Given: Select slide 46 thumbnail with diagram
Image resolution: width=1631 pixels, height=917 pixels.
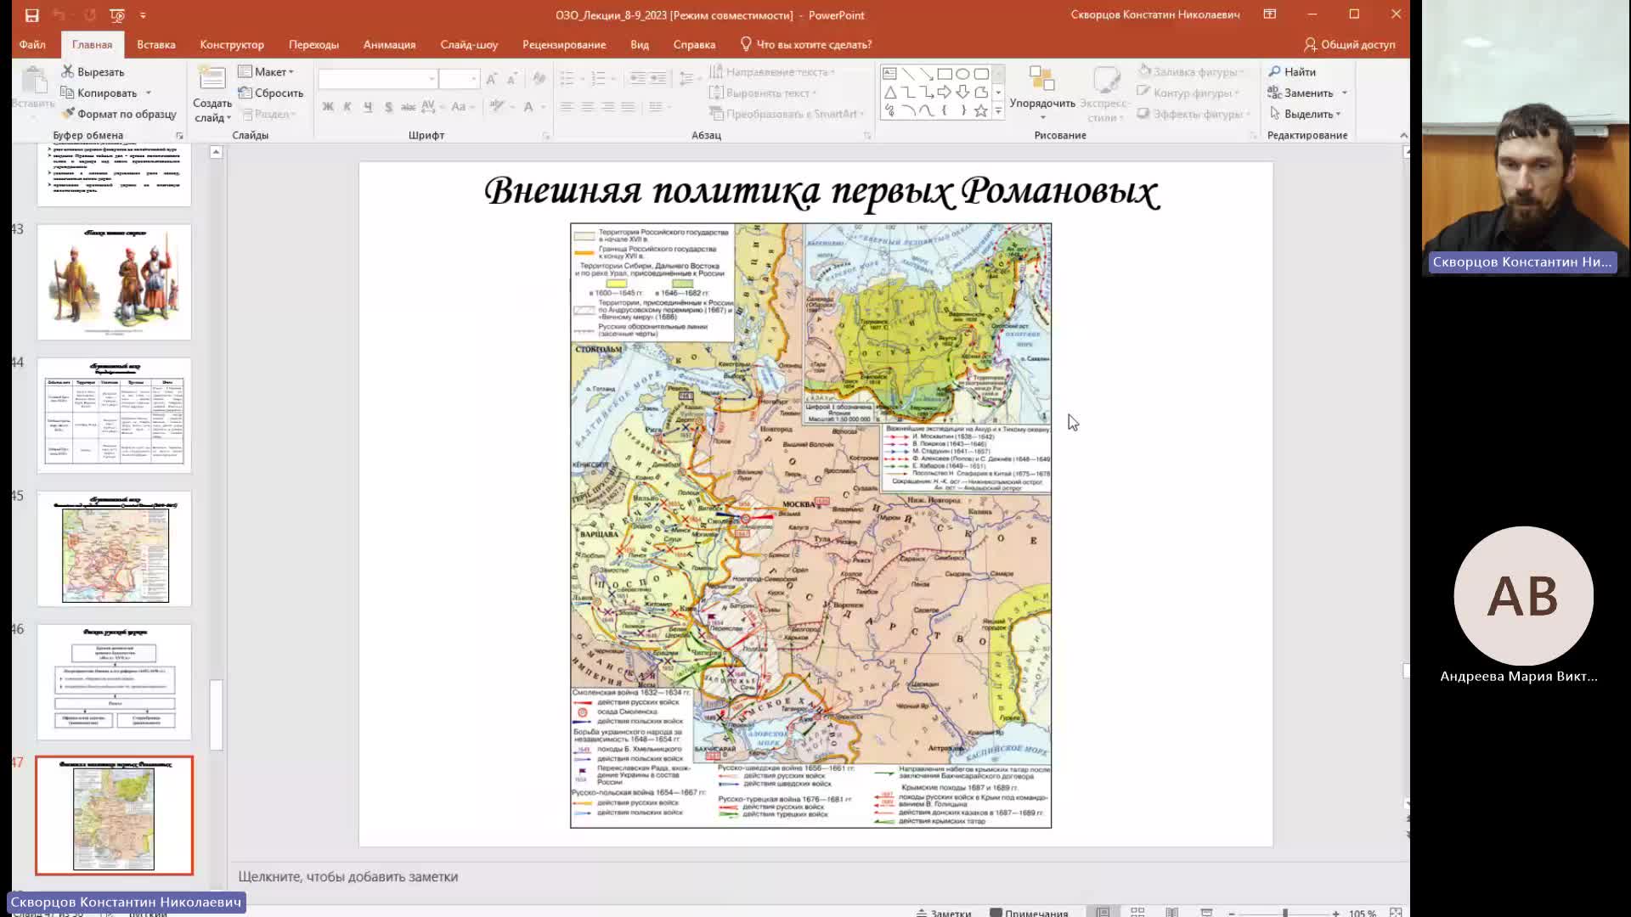Looking at the screenshot, I should coord(114,682).
